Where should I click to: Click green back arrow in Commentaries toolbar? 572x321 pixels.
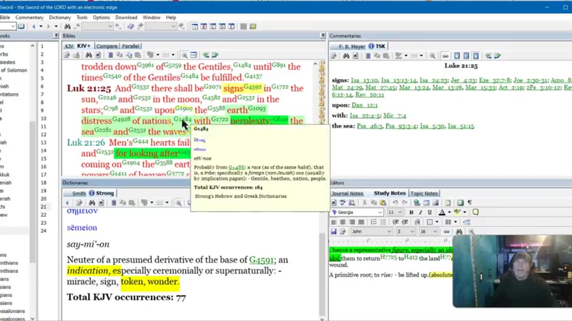point(488,56)
